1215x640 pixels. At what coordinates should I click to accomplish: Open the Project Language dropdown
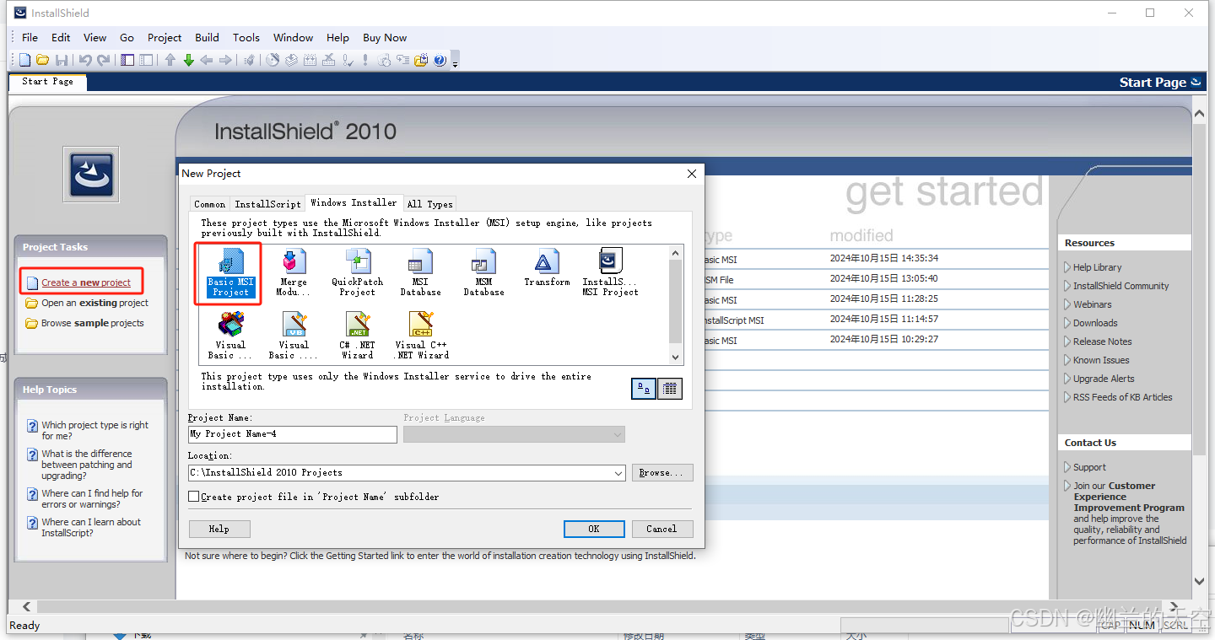coord(618,434)
